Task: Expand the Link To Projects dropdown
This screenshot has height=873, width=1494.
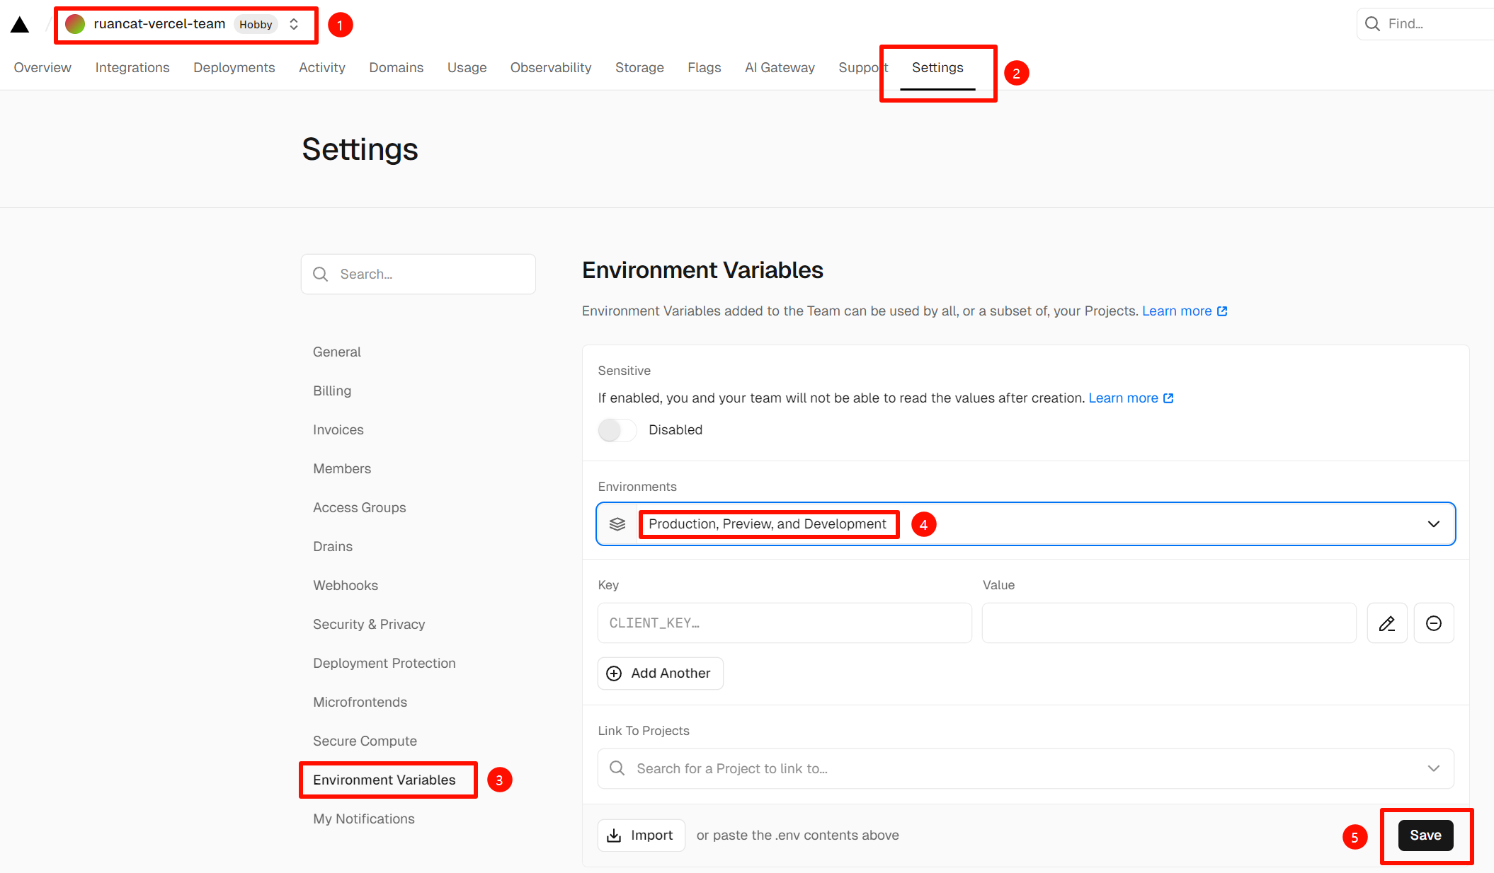Action: pyautogui.click(x=1433, y=768)
